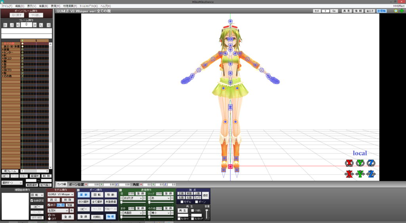This screenshot has width=406, height=223.
Task: Open the ファイル(F) menu
Action: (x=7, y=6)
